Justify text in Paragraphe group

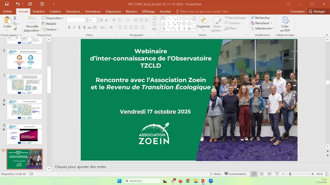(x=136, y=27)
